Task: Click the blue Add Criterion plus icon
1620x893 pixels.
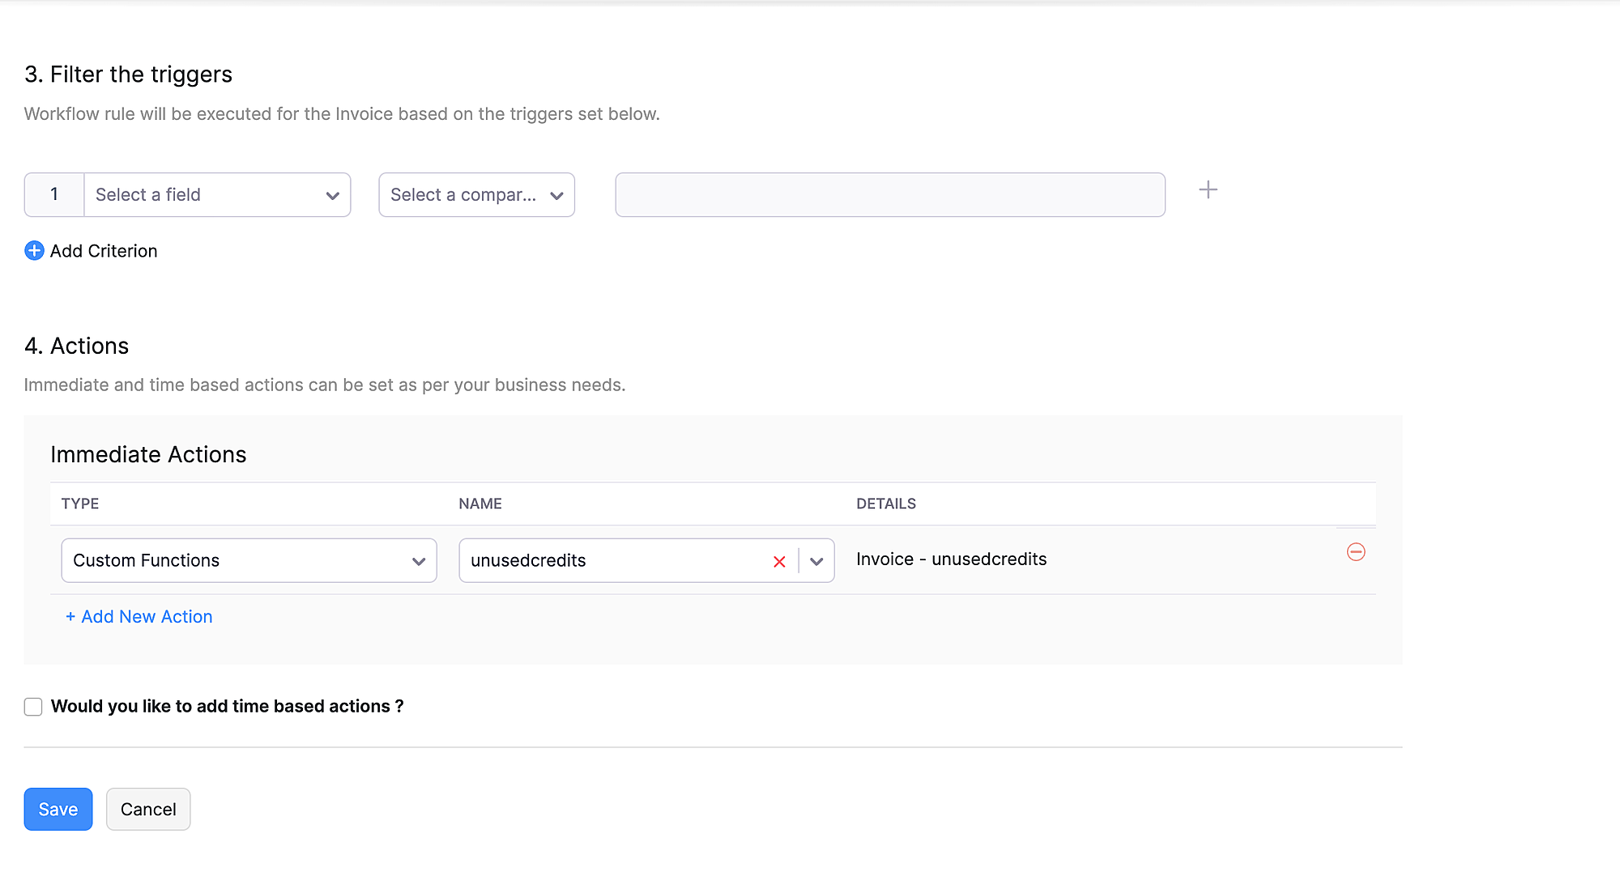Action: [x=34, y=251]
